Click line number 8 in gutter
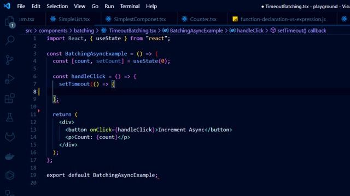 pyautogui.click(x=35, y=91)
